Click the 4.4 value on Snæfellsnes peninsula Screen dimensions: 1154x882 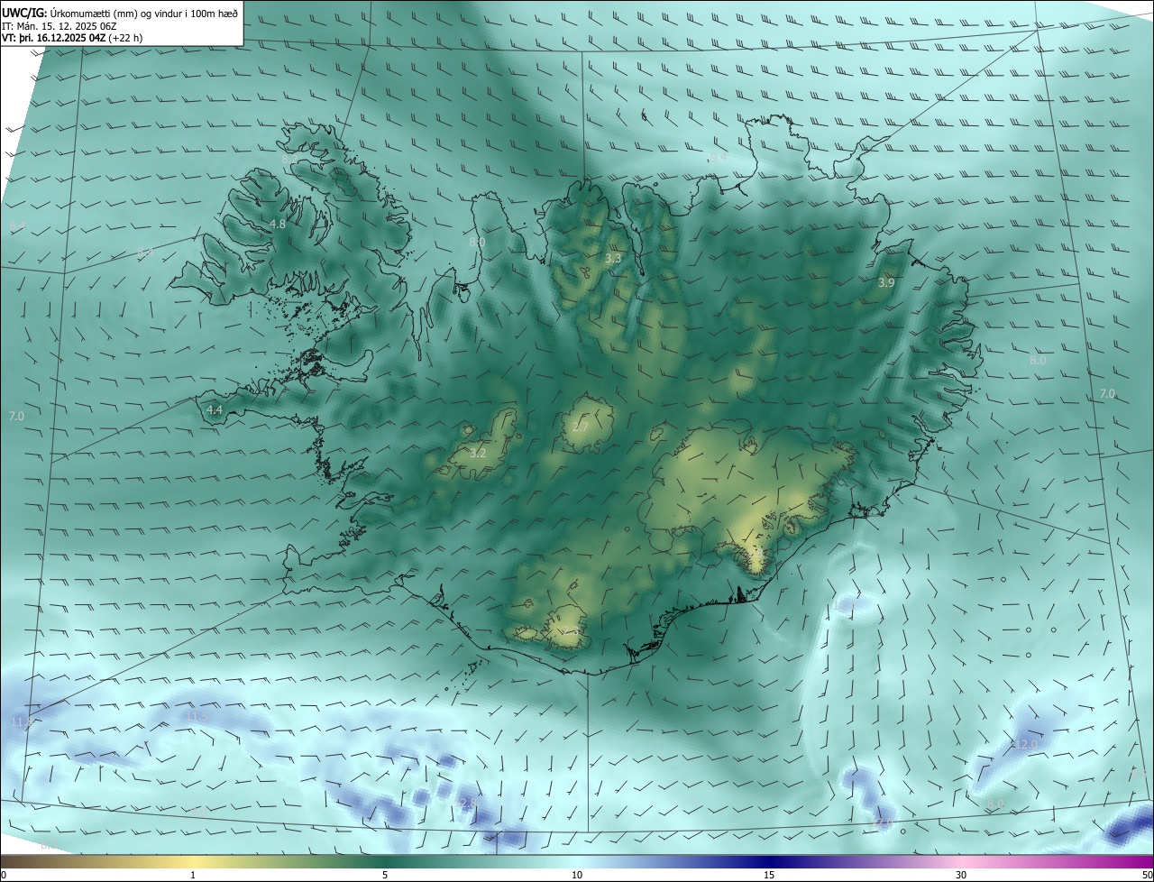coord(215,409)
